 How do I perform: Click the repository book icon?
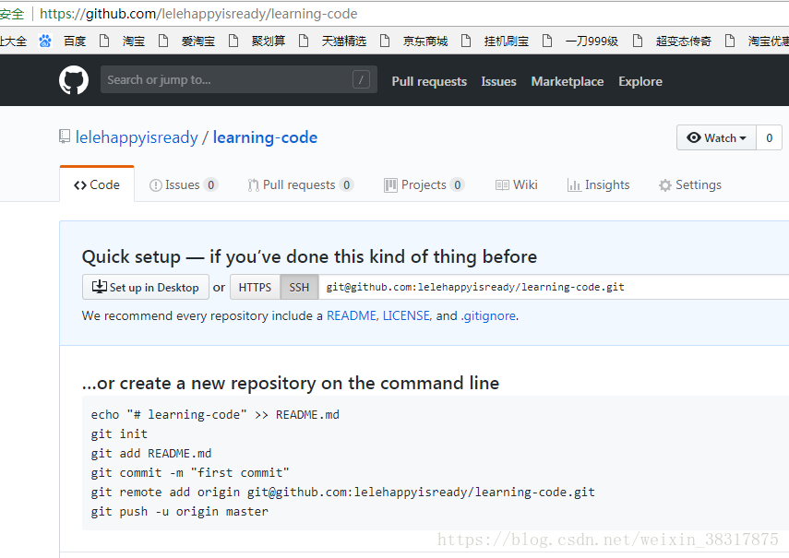click(x=65, y=137)
